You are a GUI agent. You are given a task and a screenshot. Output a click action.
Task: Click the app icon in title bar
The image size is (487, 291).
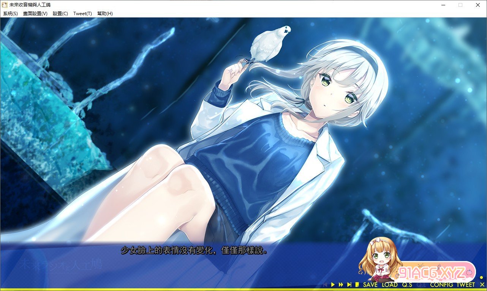point(5,5)
